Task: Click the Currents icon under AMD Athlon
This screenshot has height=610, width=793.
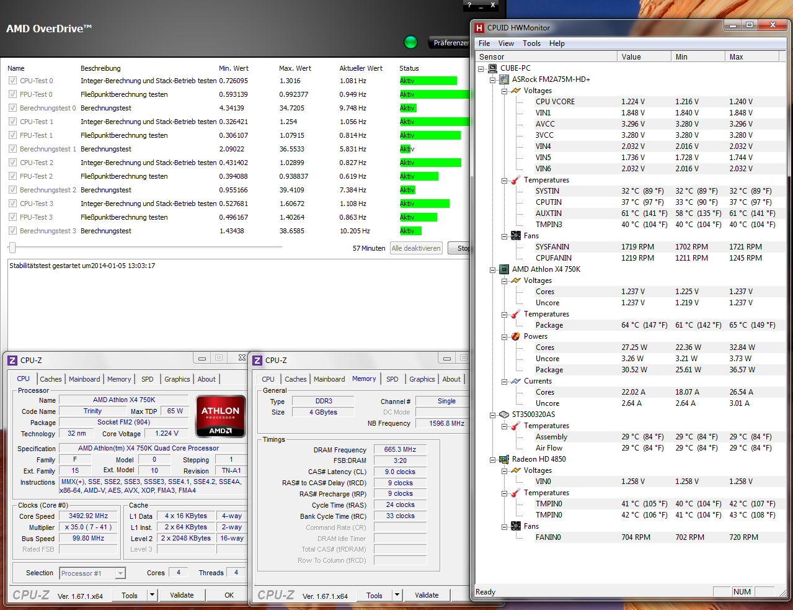Action: pyautogui.click(x=516, y=381)
